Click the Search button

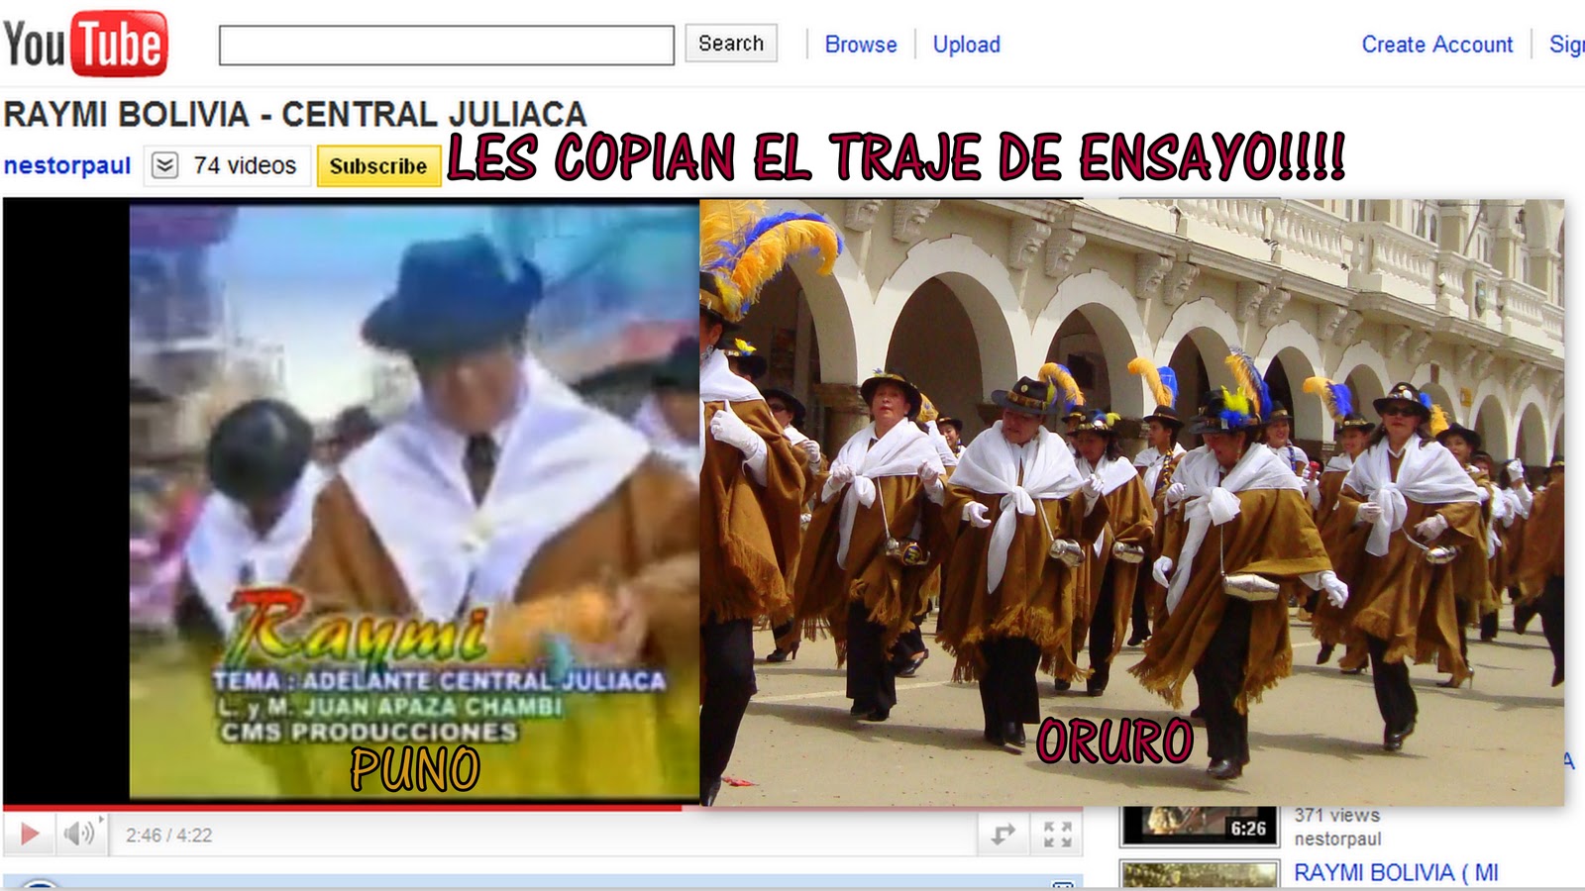pyautogui.click(x=731, y=44)
